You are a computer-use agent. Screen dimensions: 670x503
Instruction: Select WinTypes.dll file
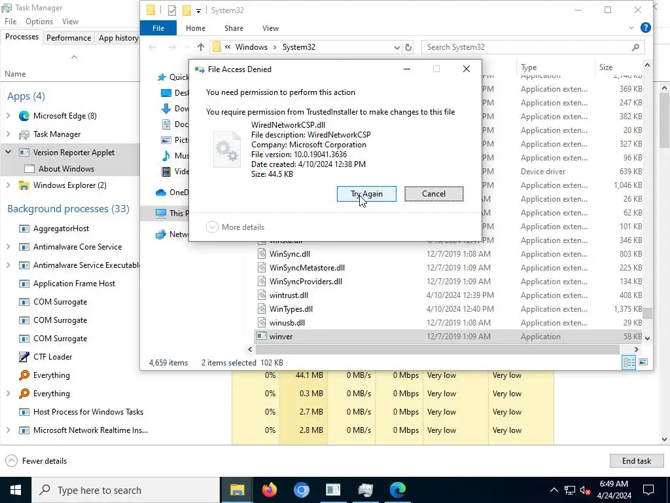[291, 309]
